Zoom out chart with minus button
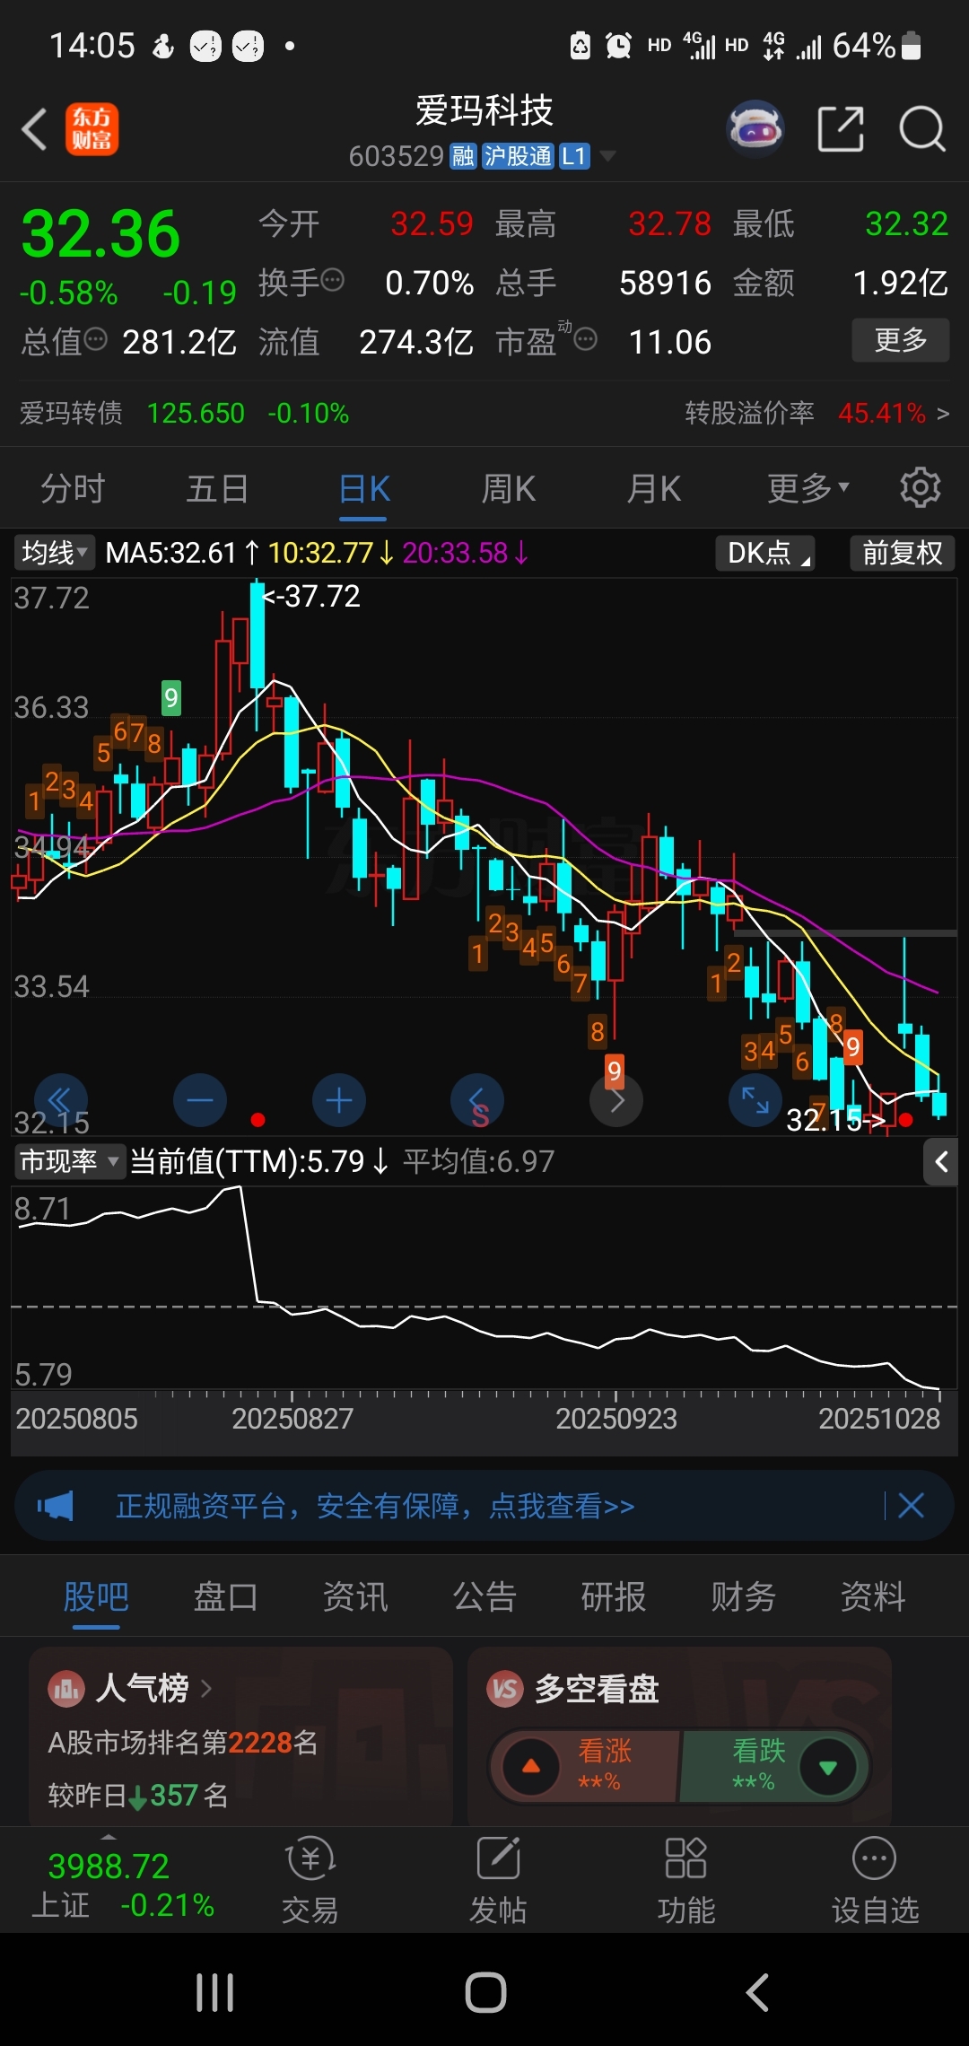 (x=199, y=1100)
